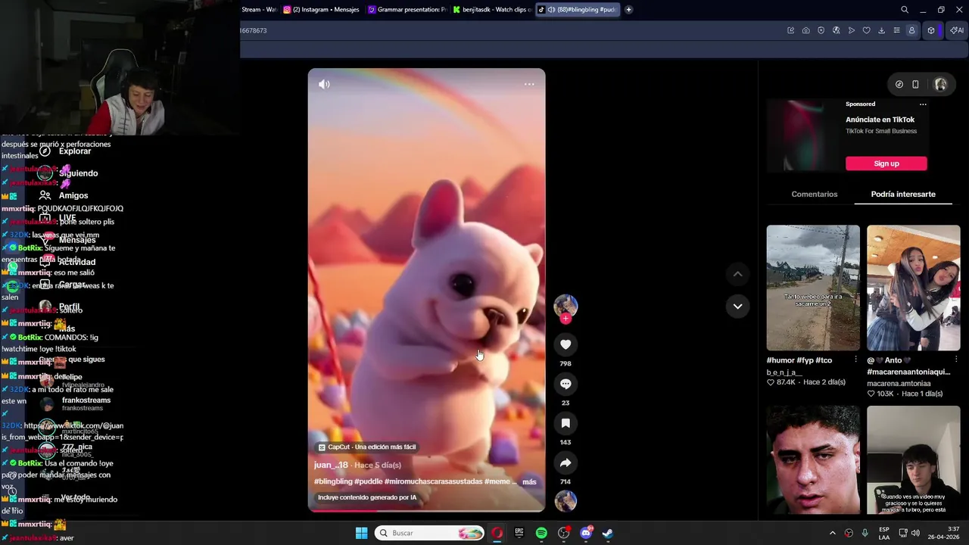Switch to the benjitasdk Watch clips tab
969x545 pixels.
click(x=492, y=10)
